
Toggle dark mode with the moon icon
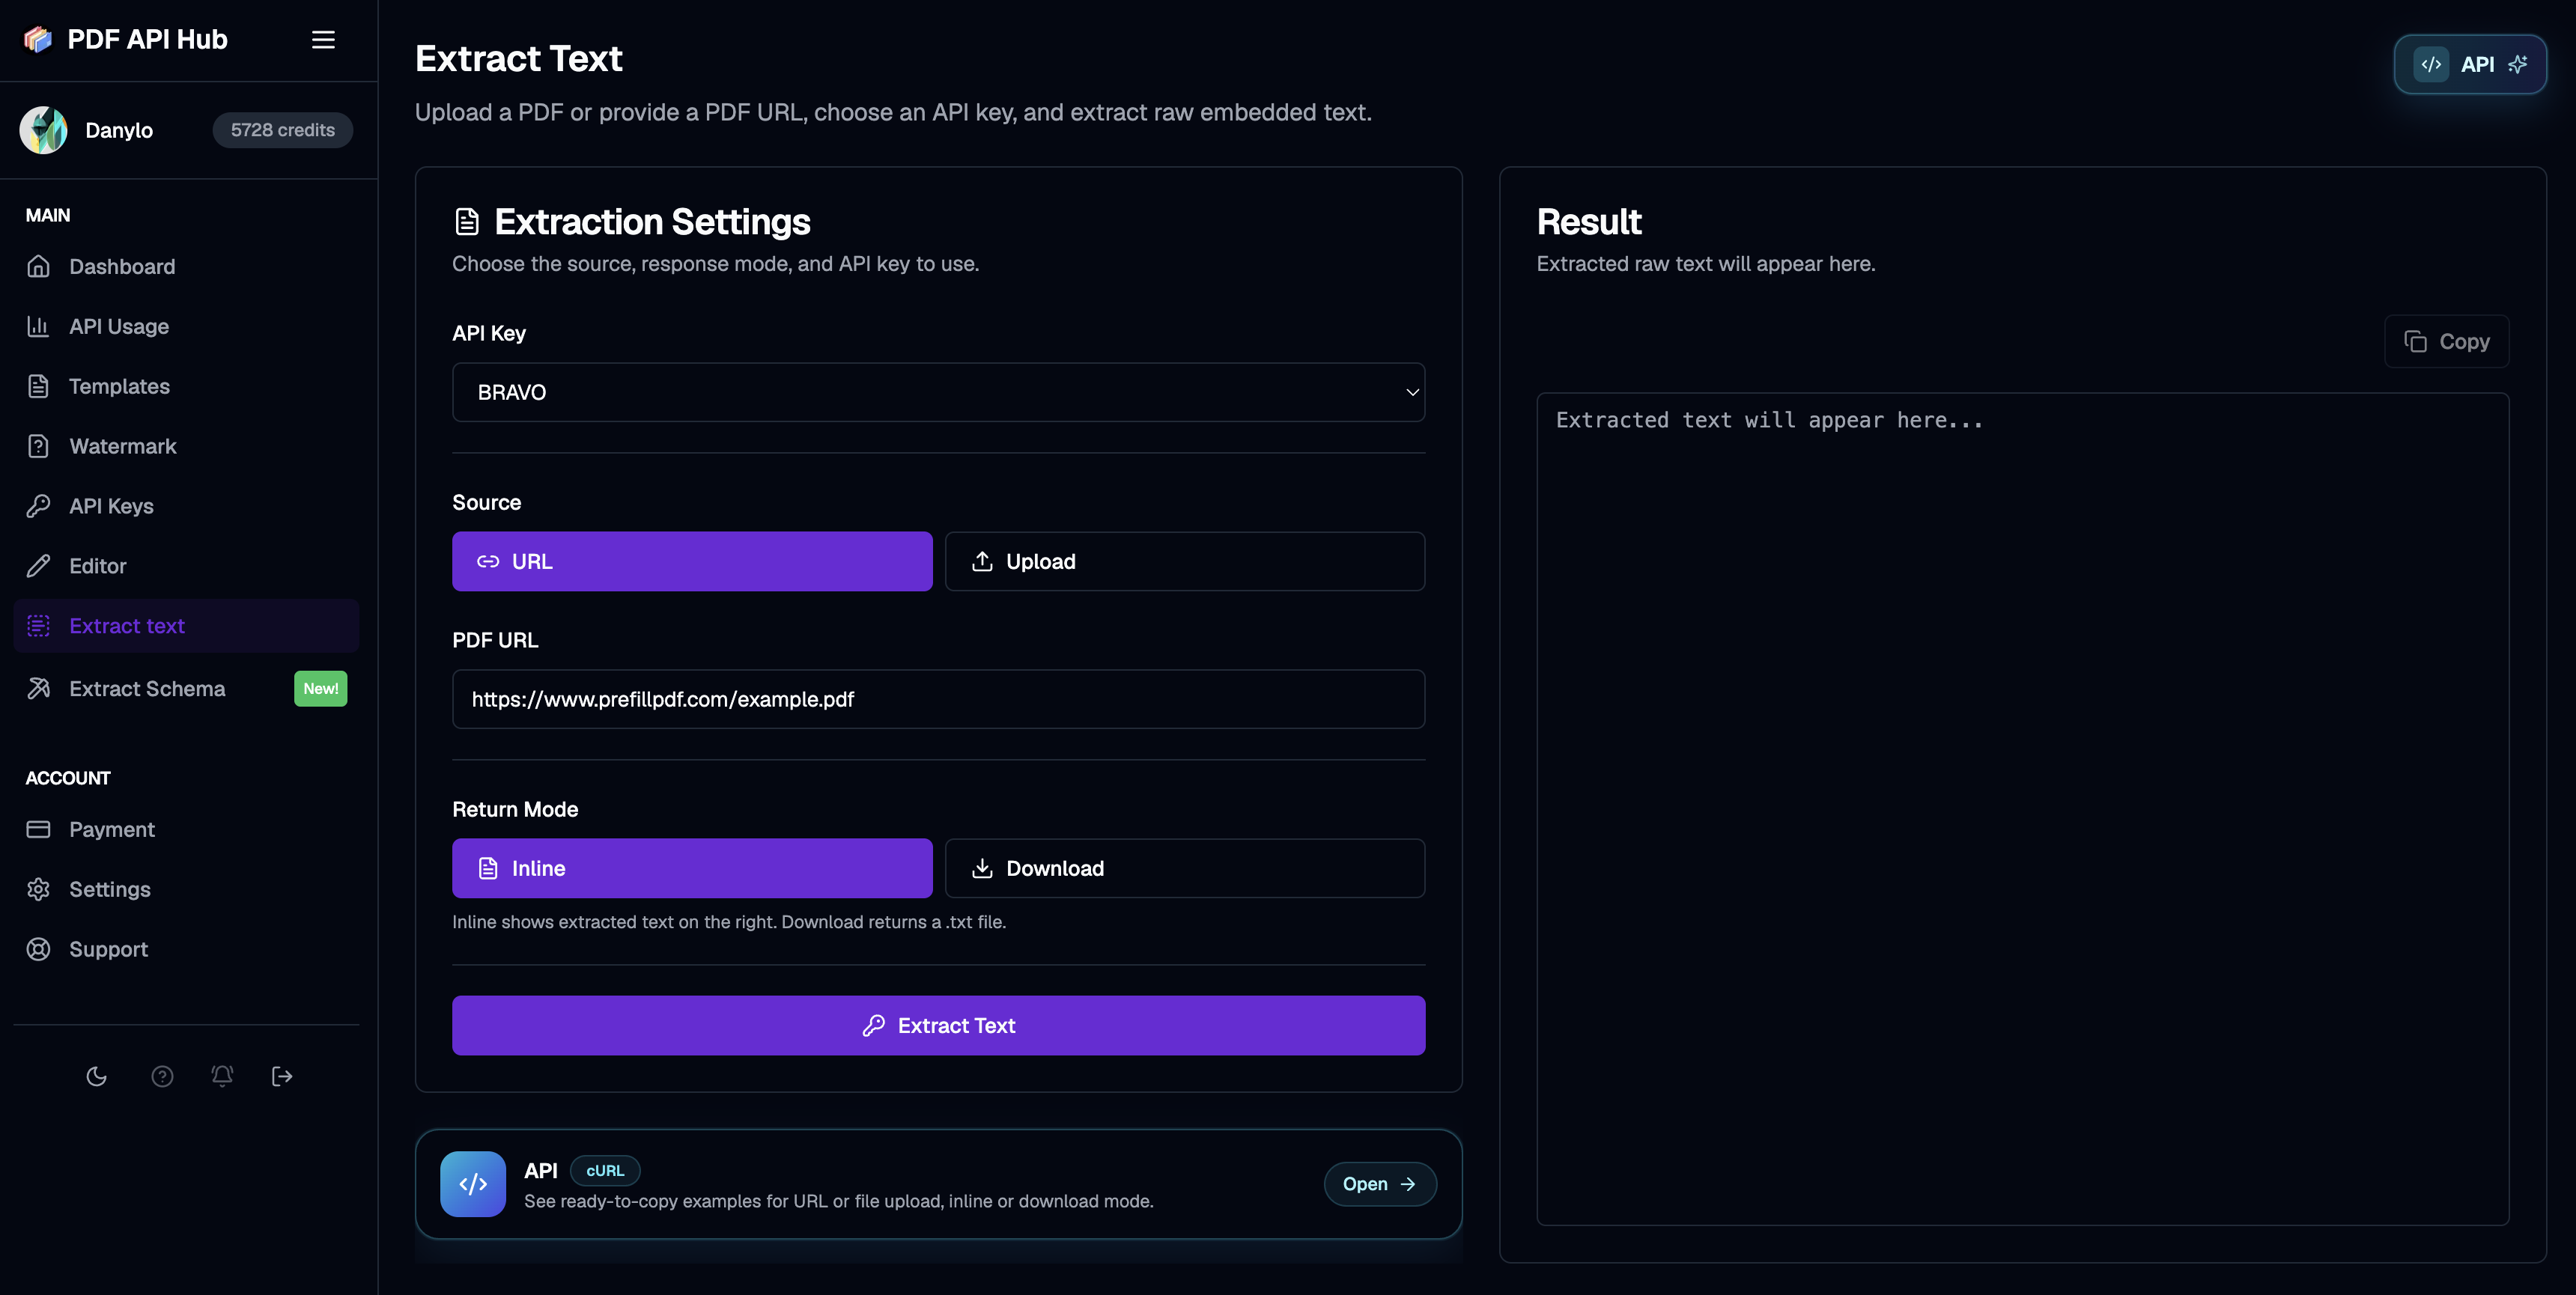96,1076
